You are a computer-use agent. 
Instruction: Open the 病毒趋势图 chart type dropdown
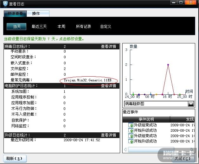point(159,104)
